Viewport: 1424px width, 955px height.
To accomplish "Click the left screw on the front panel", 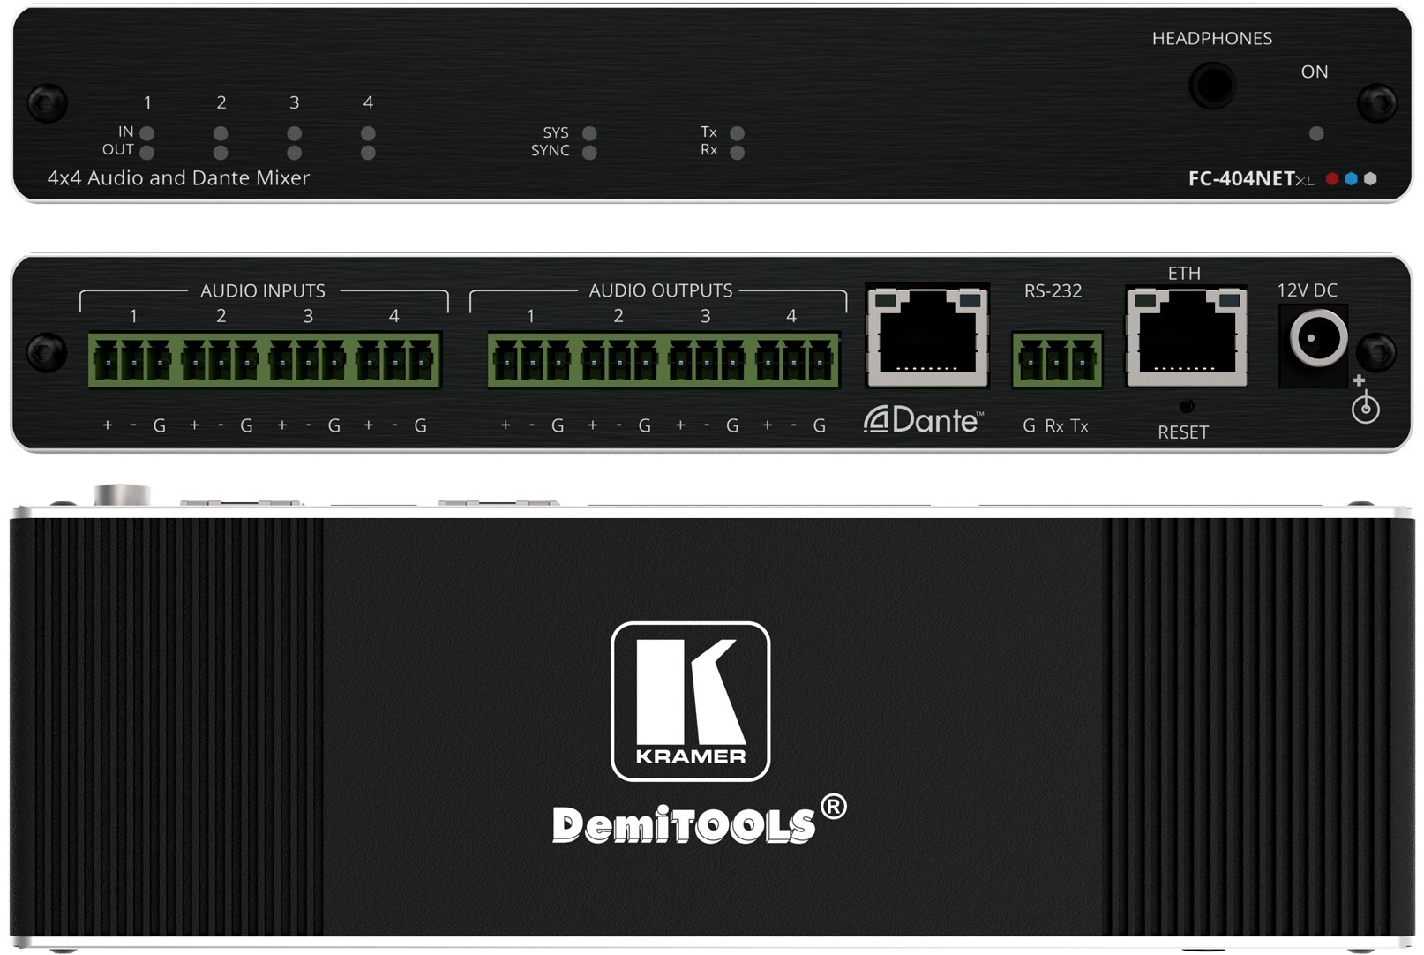I will click(x=48, y=103).
